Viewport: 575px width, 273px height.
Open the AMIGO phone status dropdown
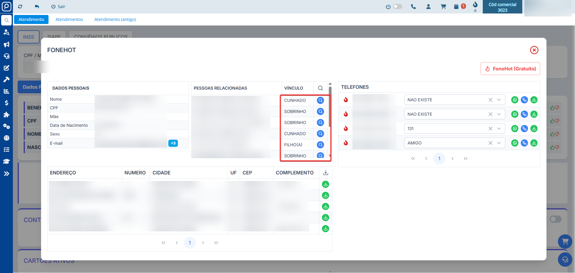pos(499,143)
